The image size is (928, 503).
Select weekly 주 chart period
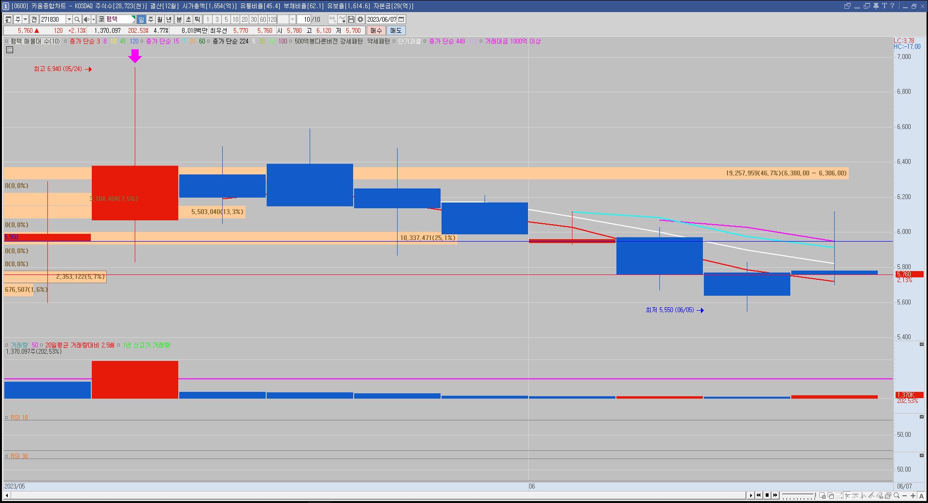(151, 19)
